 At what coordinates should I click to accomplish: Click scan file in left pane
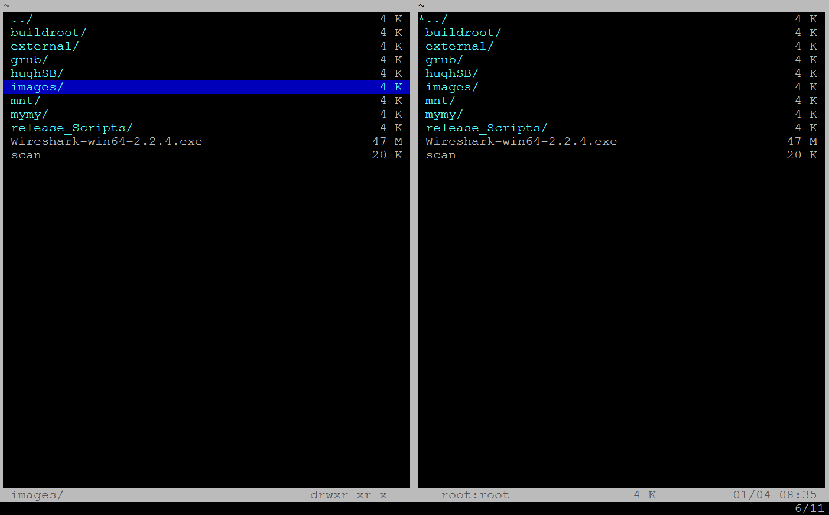point(26,155)
